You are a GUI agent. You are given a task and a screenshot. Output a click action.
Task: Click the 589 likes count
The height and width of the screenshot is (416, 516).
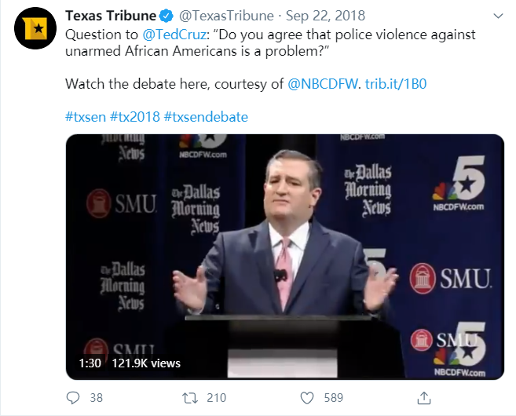click(x=333, y=398)
